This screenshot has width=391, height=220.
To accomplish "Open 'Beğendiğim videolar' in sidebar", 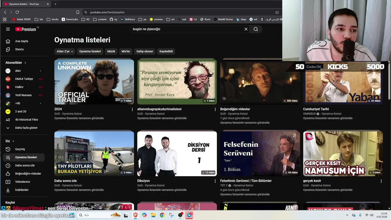I will click(x=24, y=174).
